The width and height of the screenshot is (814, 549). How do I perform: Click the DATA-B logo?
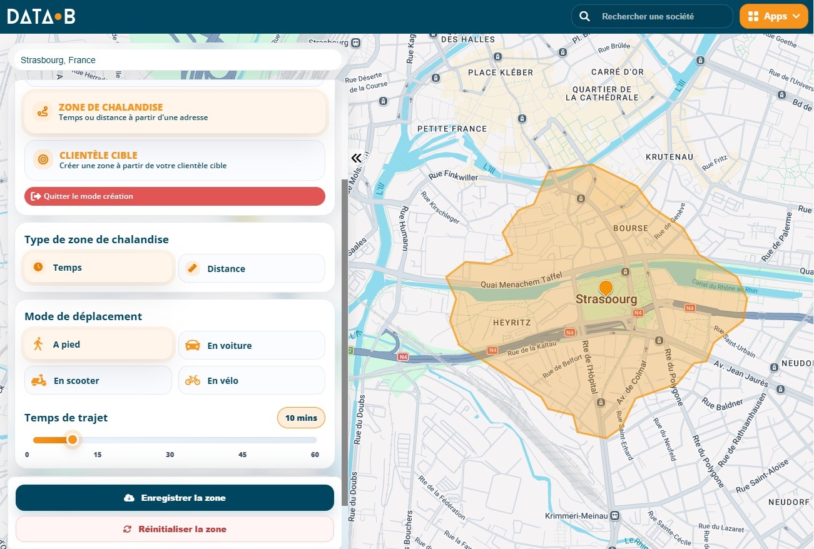tap(41, 16)
